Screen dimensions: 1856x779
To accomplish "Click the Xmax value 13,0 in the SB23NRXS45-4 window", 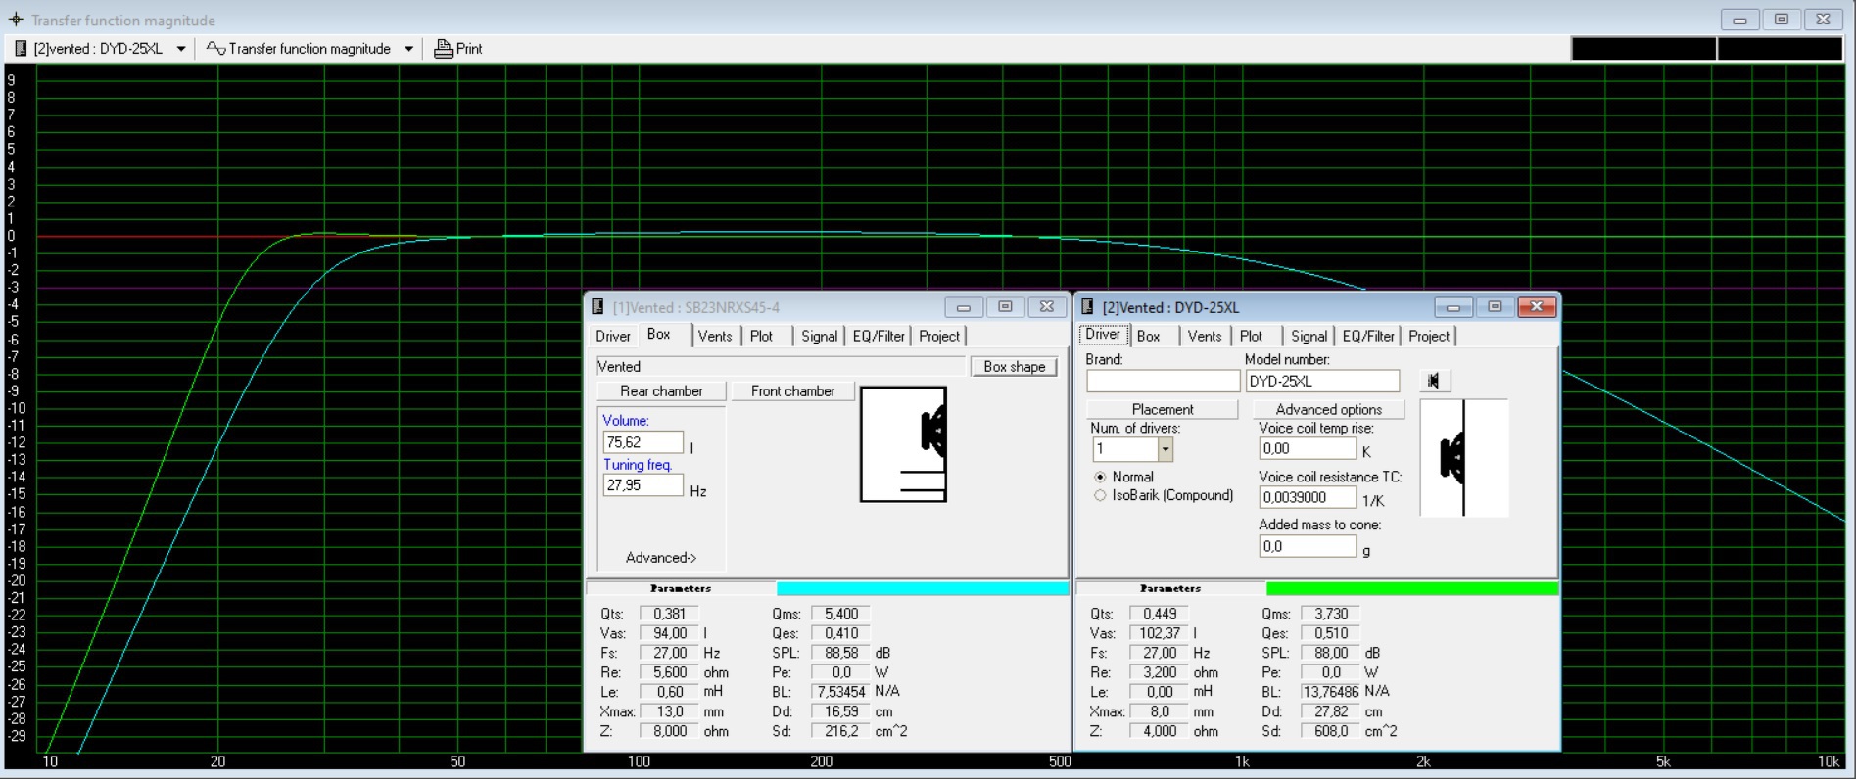I will pos(669,711).
